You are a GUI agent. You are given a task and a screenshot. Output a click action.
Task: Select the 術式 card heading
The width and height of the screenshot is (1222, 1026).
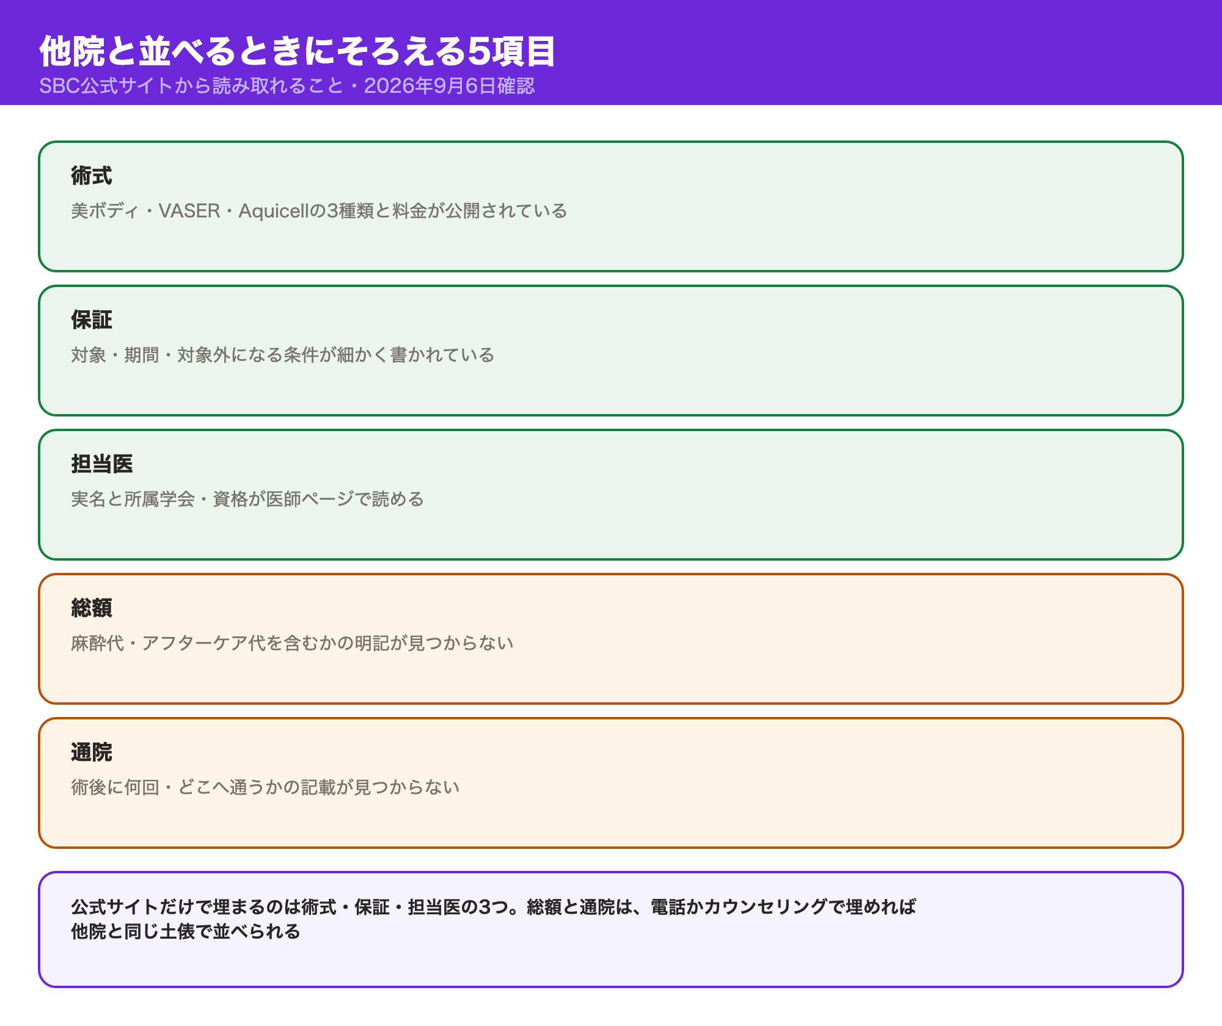tap(92, 176)
